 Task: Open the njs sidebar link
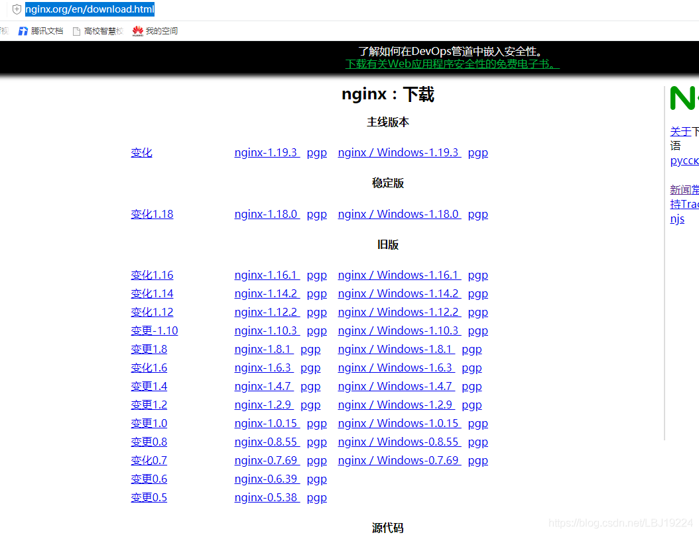pos(677,219)
